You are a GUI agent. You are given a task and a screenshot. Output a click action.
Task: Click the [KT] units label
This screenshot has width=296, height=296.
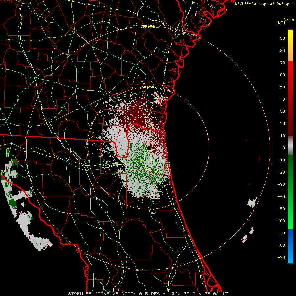[x=281, y=23]
